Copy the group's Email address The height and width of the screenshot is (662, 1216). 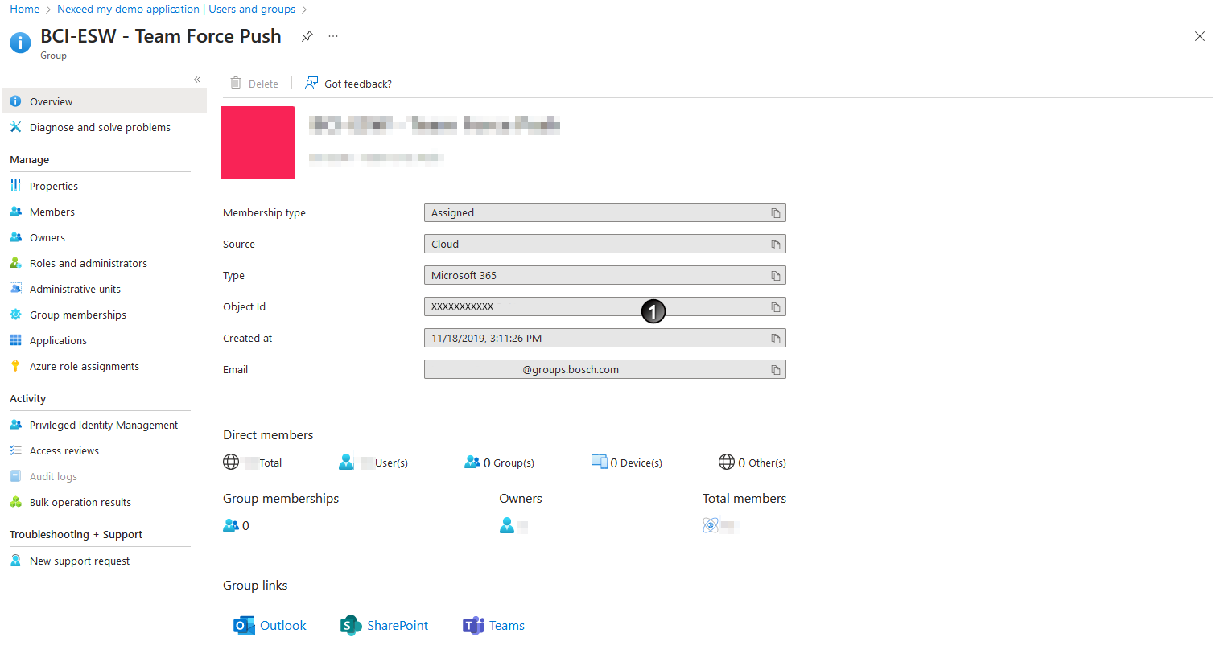[x=775, y=369]
